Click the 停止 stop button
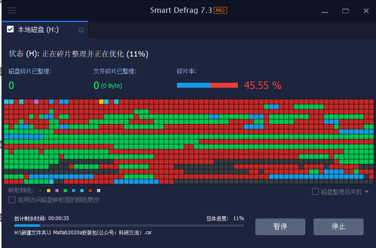 pos(338,226)
